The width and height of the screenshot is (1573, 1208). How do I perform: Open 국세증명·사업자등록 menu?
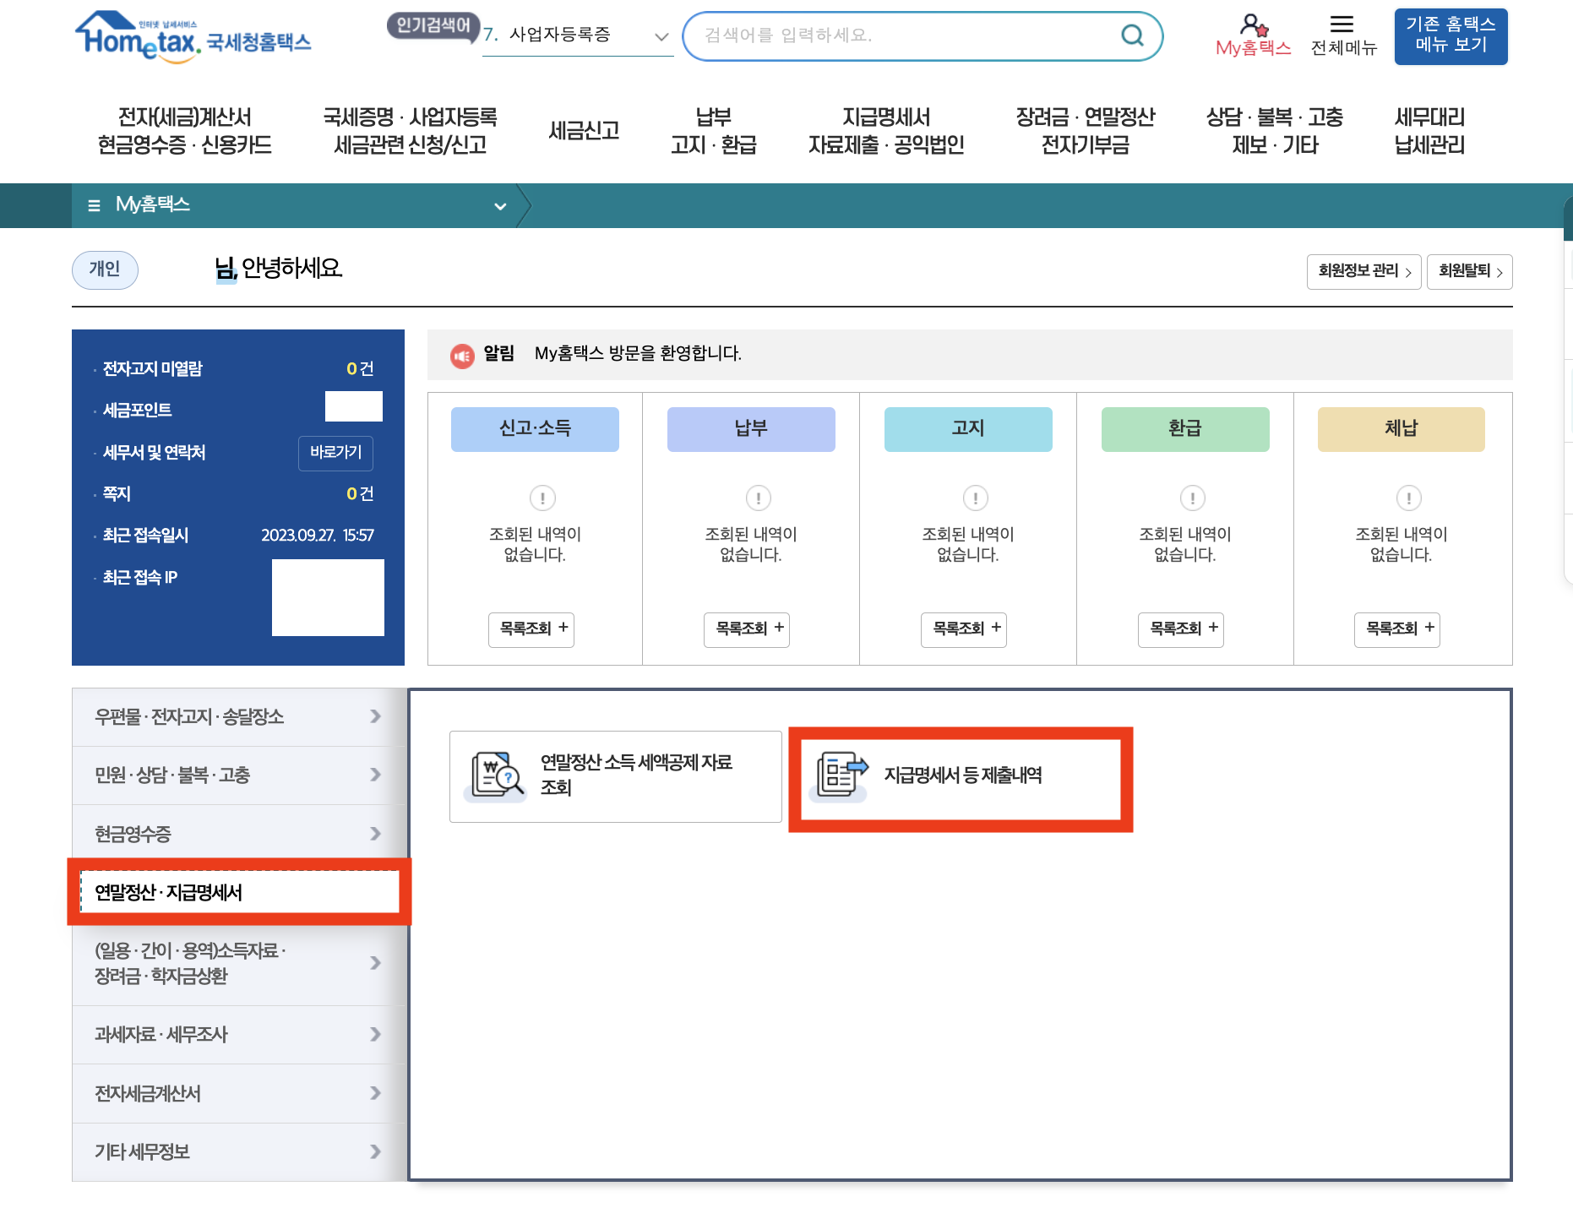[411, 131]
